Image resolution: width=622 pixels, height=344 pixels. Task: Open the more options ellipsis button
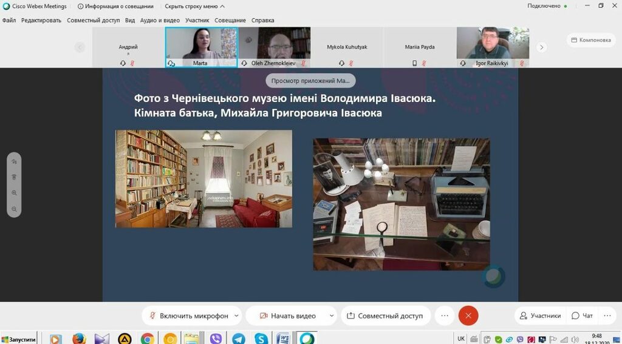pos(445,315)
